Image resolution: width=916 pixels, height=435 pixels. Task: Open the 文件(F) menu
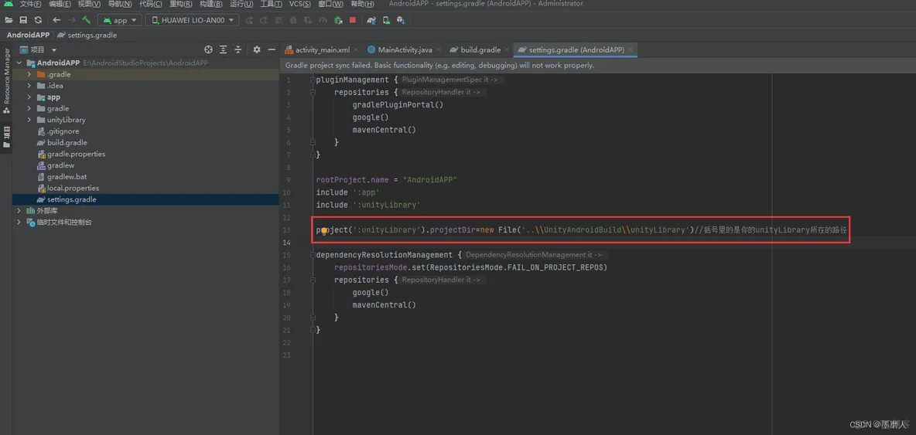[30, 4]
